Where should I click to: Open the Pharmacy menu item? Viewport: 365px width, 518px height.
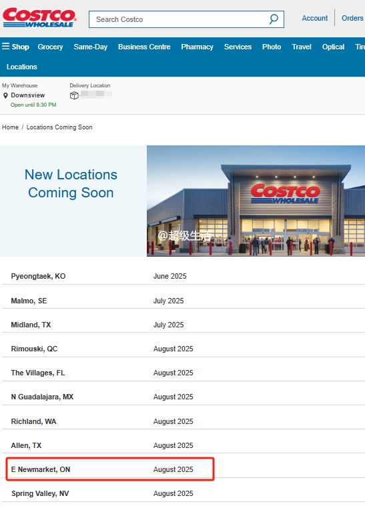(x=197, y=47)
